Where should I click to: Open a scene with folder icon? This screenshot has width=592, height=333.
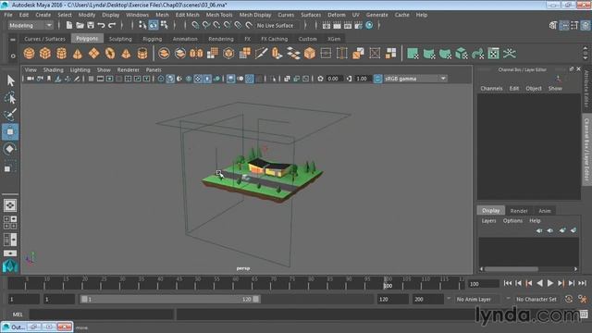tap(80, 25)
